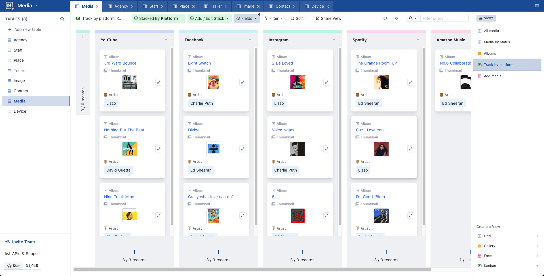Viewport: 544px width, 276px height.
Task: Add a new Kanban view with plus
Action: coord(537,266)
